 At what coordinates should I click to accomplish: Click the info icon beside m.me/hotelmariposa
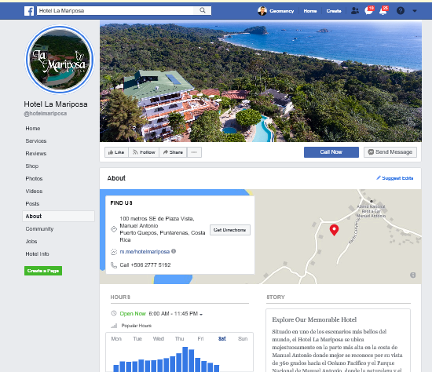click(174, 251)
